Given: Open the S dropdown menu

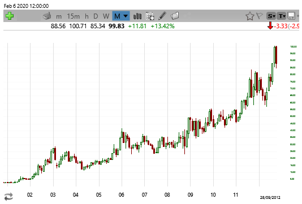Looking at the screenshot, I should point(271,16).
